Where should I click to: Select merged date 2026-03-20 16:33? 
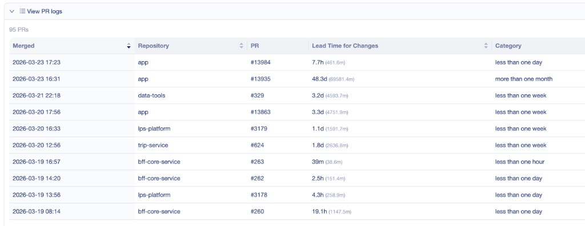click(x=37, y=128)
